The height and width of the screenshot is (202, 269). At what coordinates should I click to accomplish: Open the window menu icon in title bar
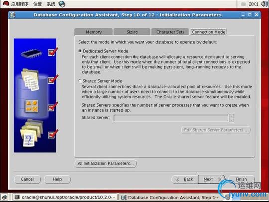click(12, 15)
